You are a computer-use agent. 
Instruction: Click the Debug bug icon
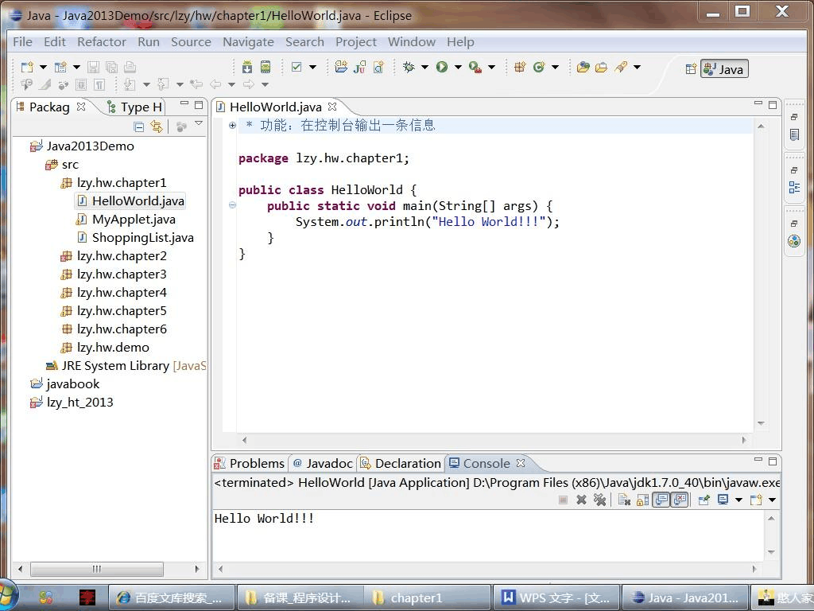409,67
